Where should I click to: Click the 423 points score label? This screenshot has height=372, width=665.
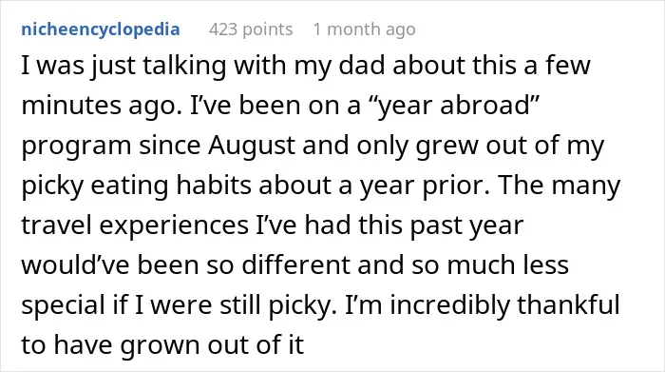251,29
